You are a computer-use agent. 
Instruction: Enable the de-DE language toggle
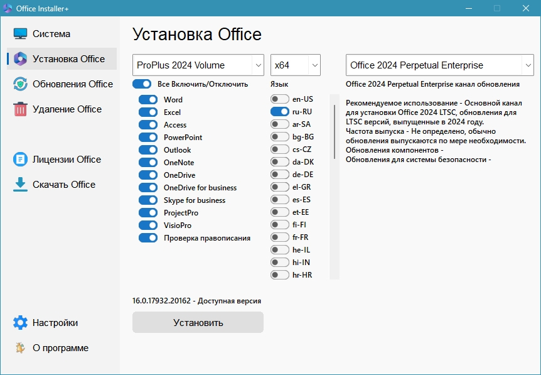[279, 175]
